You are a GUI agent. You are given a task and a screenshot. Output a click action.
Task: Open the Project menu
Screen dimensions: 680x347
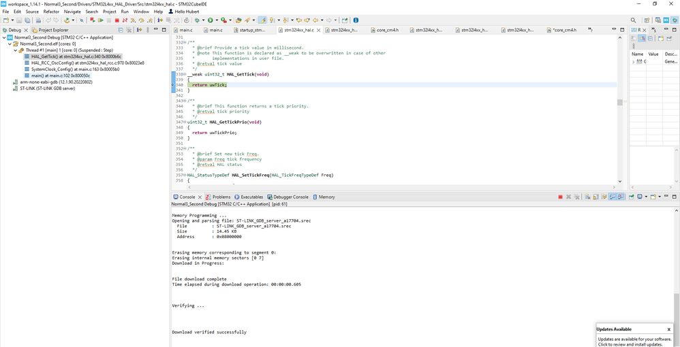(x=109, y=12)
